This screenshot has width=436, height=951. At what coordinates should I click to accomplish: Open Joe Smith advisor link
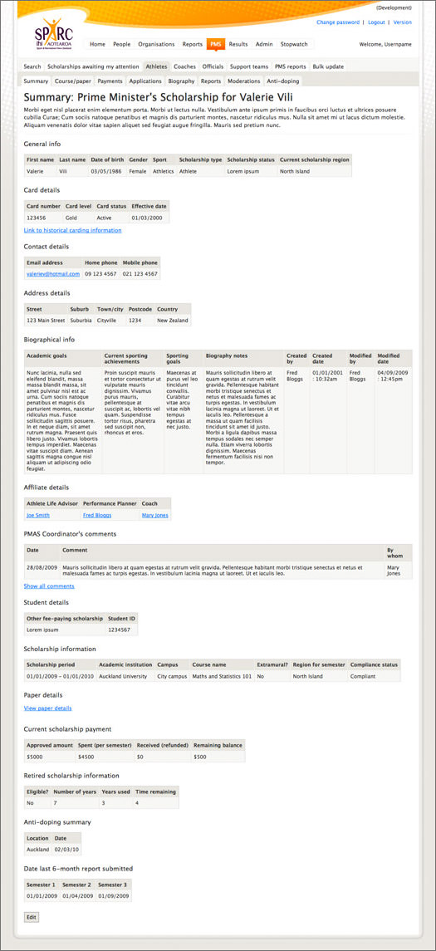pyautogui.click(x=38, y=516)
